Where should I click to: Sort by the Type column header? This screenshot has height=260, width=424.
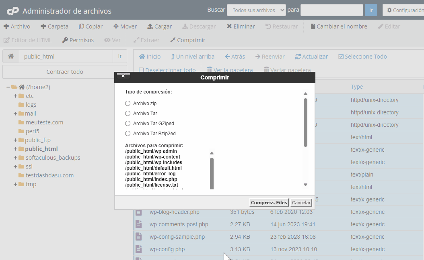[x=357, y=87]
